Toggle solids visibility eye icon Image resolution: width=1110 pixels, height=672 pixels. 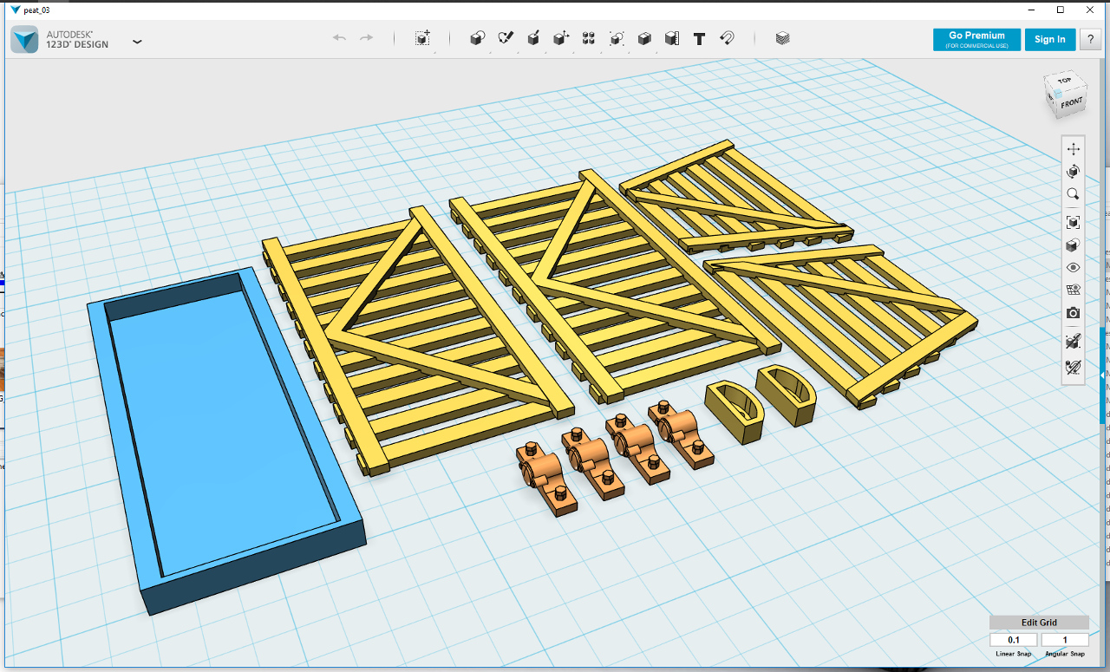coord(1074,268)
